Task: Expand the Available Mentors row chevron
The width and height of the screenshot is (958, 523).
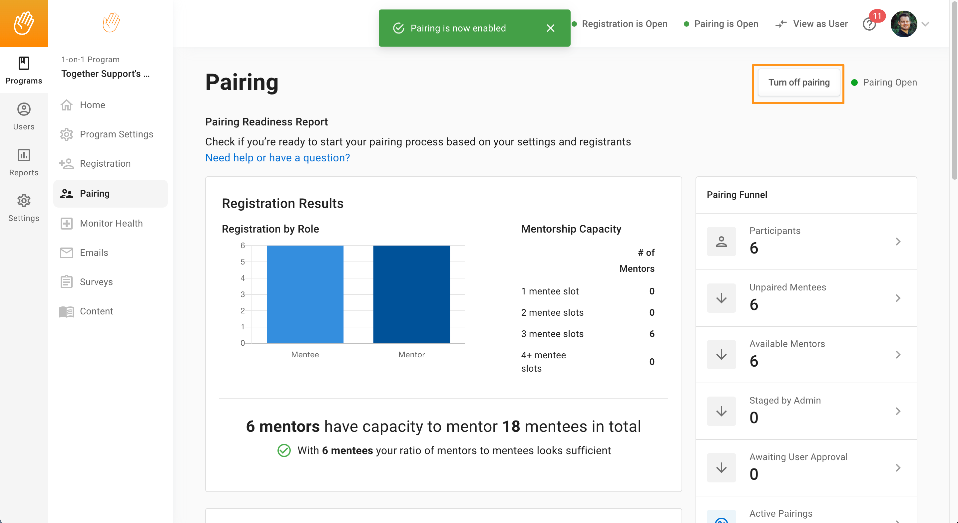Action: click(x=898, y=354)
